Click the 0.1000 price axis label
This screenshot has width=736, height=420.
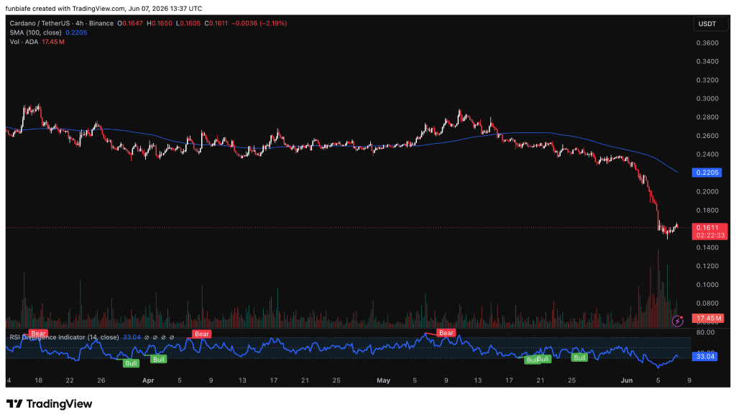[707, 285]
